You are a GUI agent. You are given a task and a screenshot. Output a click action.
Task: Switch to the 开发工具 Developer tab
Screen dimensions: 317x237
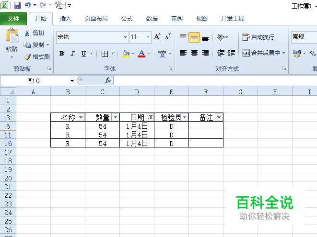pyautogui.click(x=232, y=19)
